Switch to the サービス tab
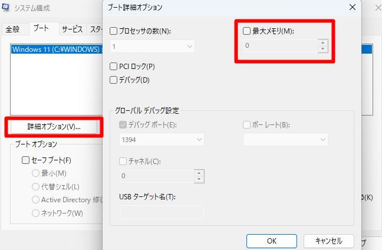 pos(73,29)
